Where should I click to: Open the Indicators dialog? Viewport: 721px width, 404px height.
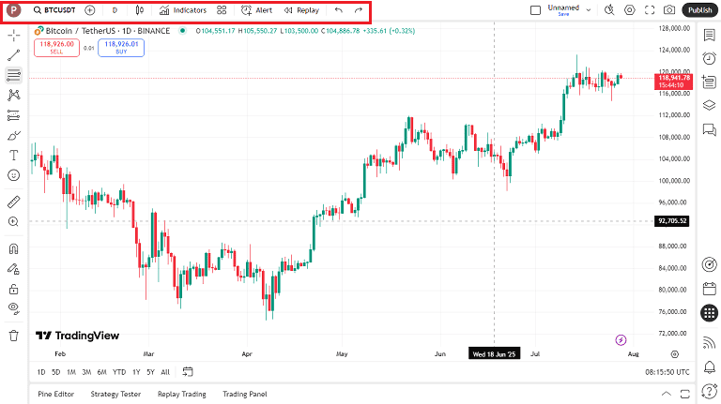[x=183, y=10]
